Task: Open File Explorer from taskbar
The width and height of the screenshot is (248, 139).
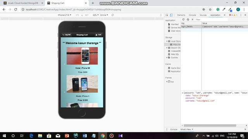Action: pyautogui.click(x=40, y=136)
